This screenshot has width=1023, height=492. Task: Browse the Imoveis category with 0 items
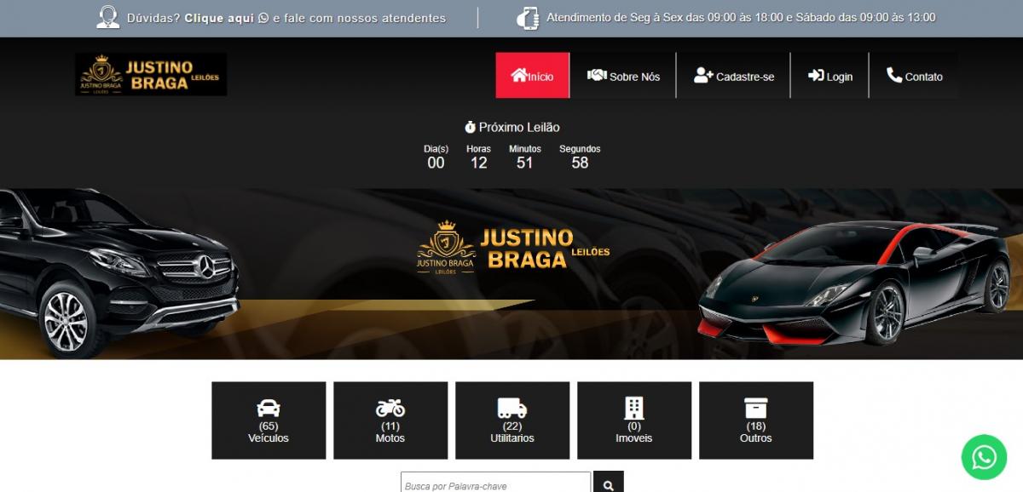pyautogui.click(x=634, y=420)
